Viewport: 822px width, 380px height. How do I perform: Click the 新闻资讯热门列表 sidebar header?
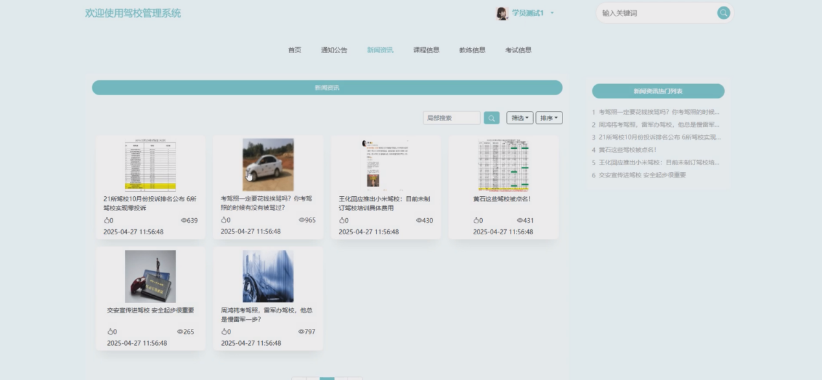tap(658, 91)
